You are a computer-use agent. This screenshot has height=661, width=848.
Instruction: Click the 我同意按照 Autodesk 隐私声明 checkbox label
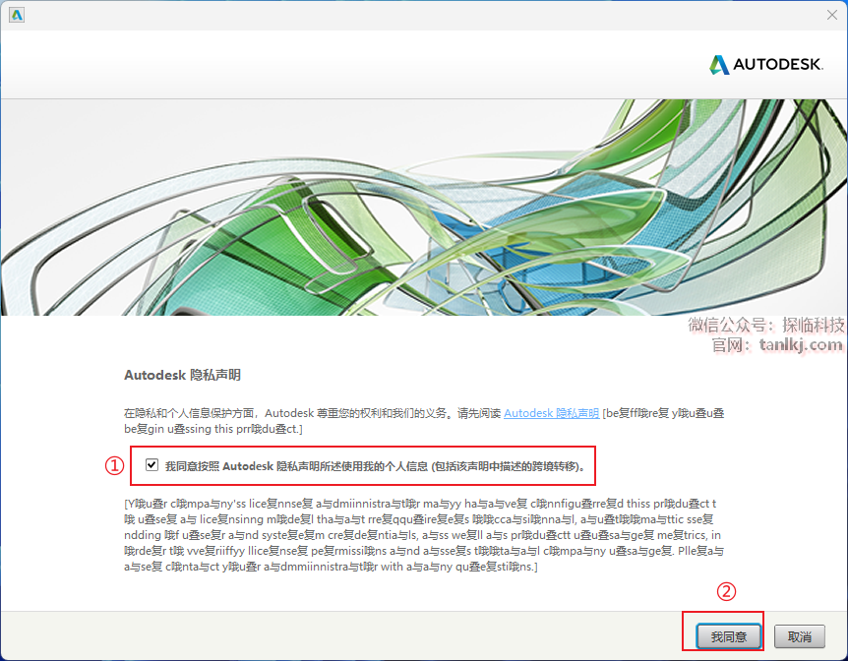tap(375, 466)
